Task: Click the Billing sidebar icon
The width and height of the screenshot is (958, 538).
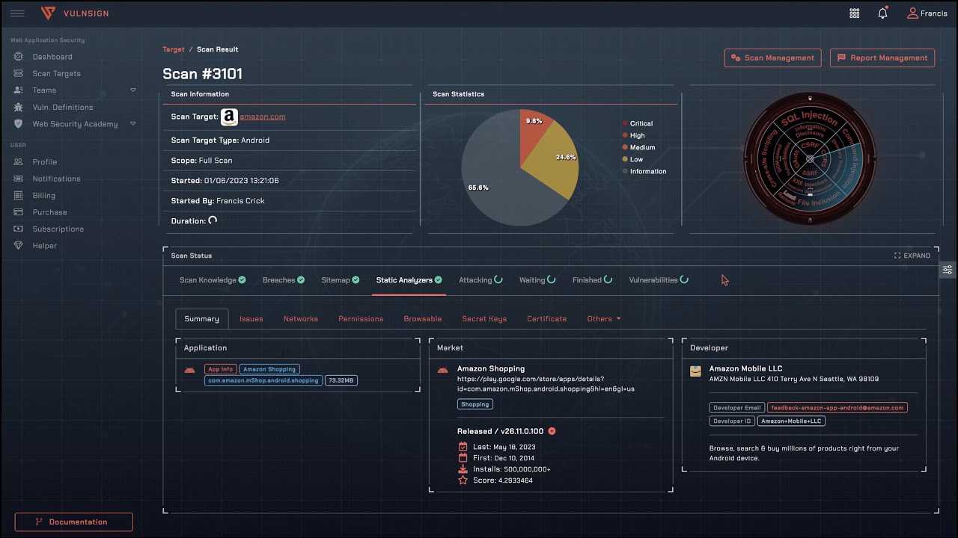Action: (x=18, y=195)
